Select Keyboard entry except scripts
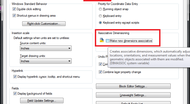This screenshot has height=104, width=190. pyautogui.click(x=100, y=23)
